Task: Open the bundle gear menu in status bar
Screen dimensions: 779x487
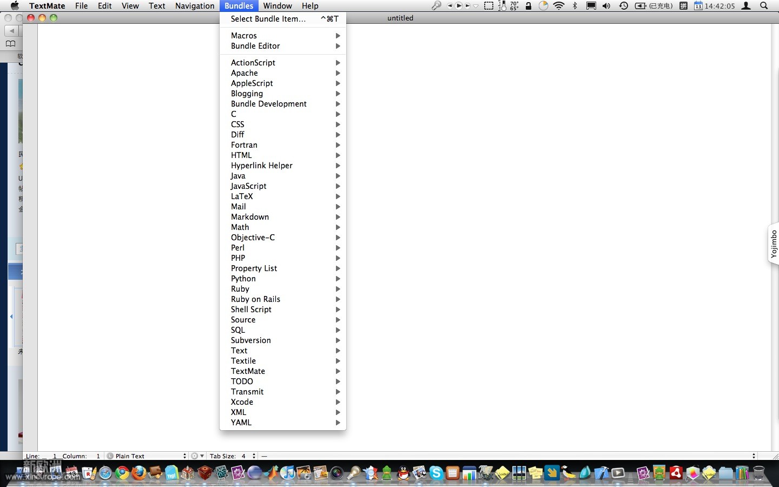Action: (x=197, y=456)
